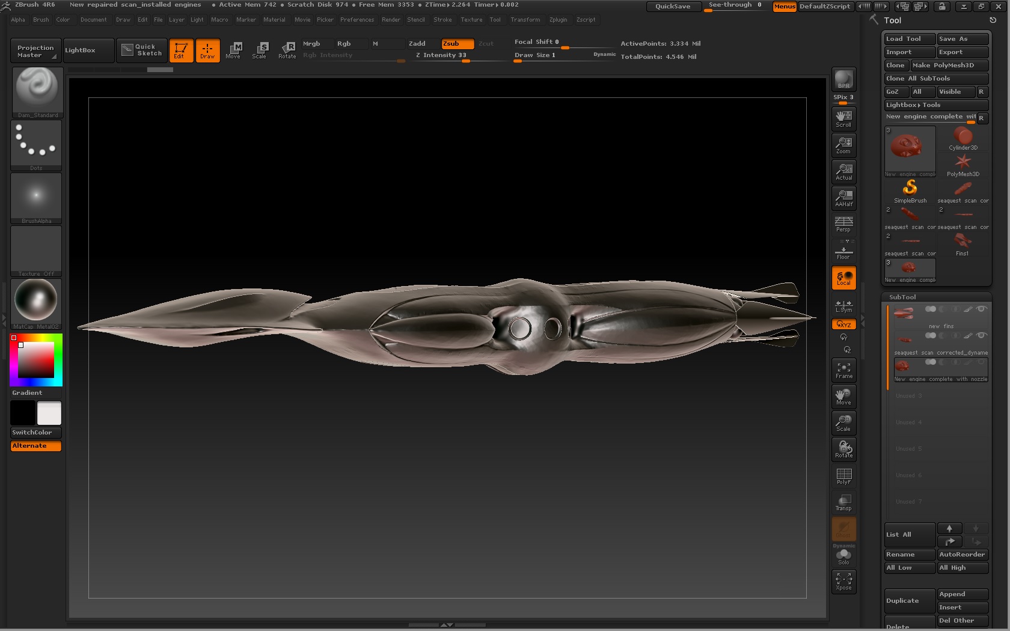
Task: Toggle the Floor grid icon
Action: coord(843,251)
